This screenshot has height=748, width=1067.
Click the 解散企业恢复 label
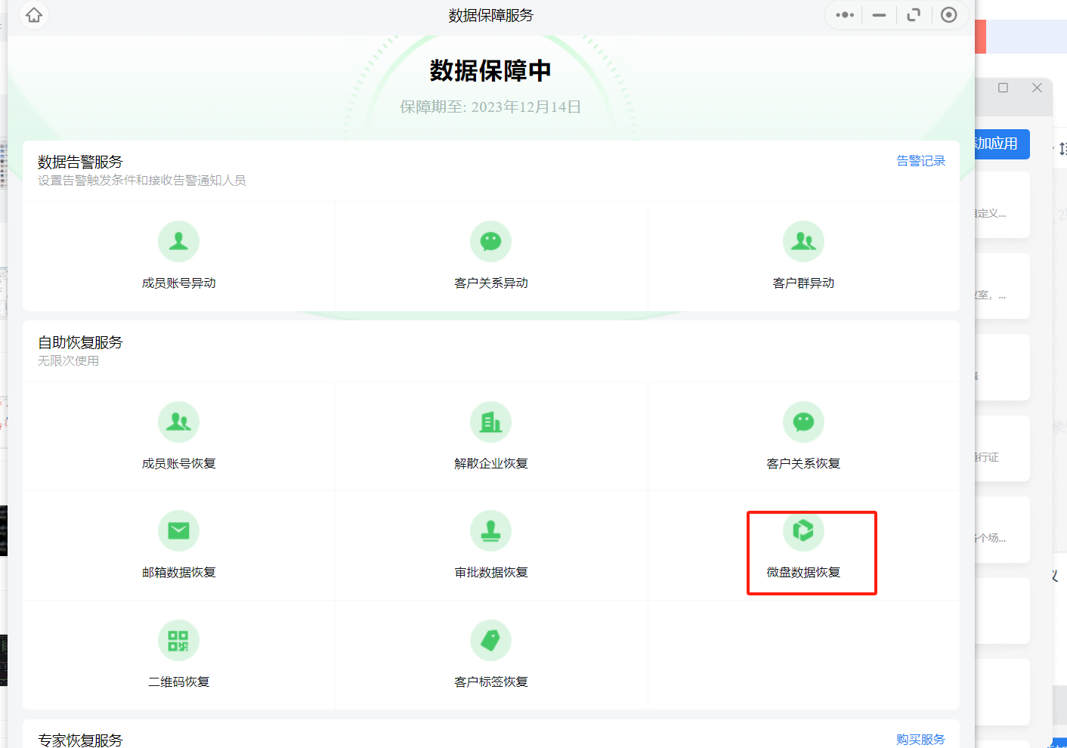[491, 463]
